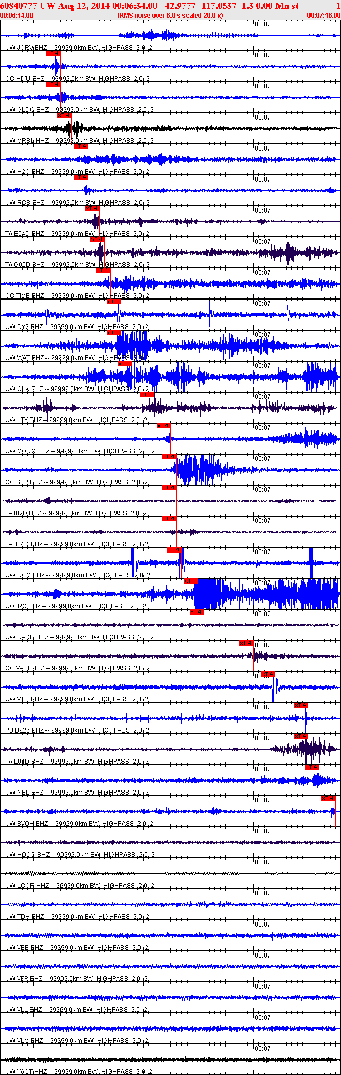Click the red pick flag on UW LTY trace

tap(148, 395)
